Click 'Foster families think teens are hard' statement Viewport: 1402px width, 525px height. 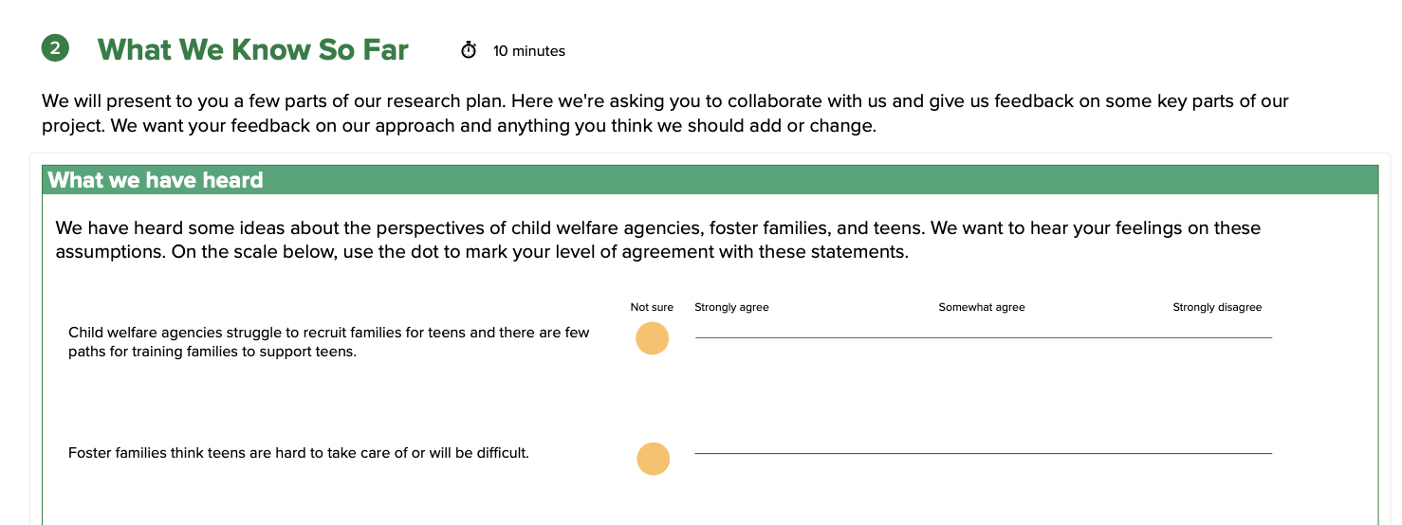pos(299,453)
